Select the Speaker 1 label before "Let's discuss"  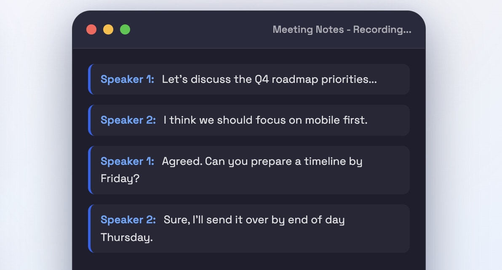[128, 79]
